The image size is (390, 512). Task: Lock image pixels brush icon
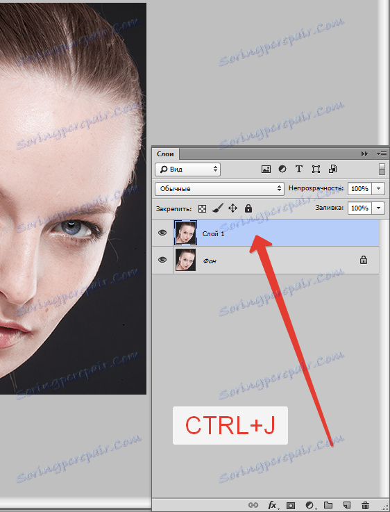click(x=217, y=208)
